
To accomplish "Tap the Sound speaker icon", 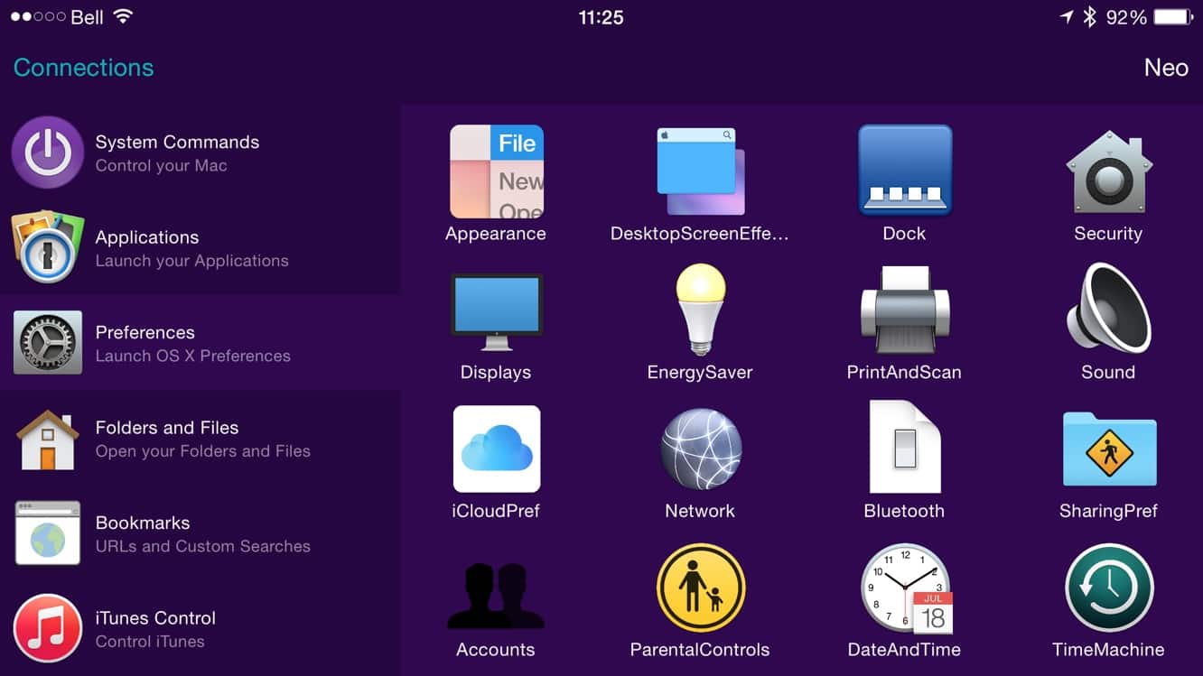I will coord(1108,310).
